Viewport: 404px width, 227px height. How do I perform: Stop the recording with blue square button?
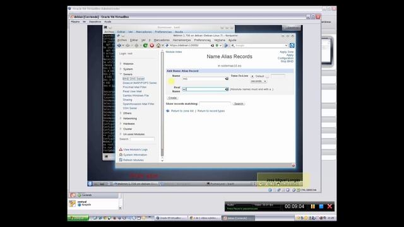pos(321,206)
